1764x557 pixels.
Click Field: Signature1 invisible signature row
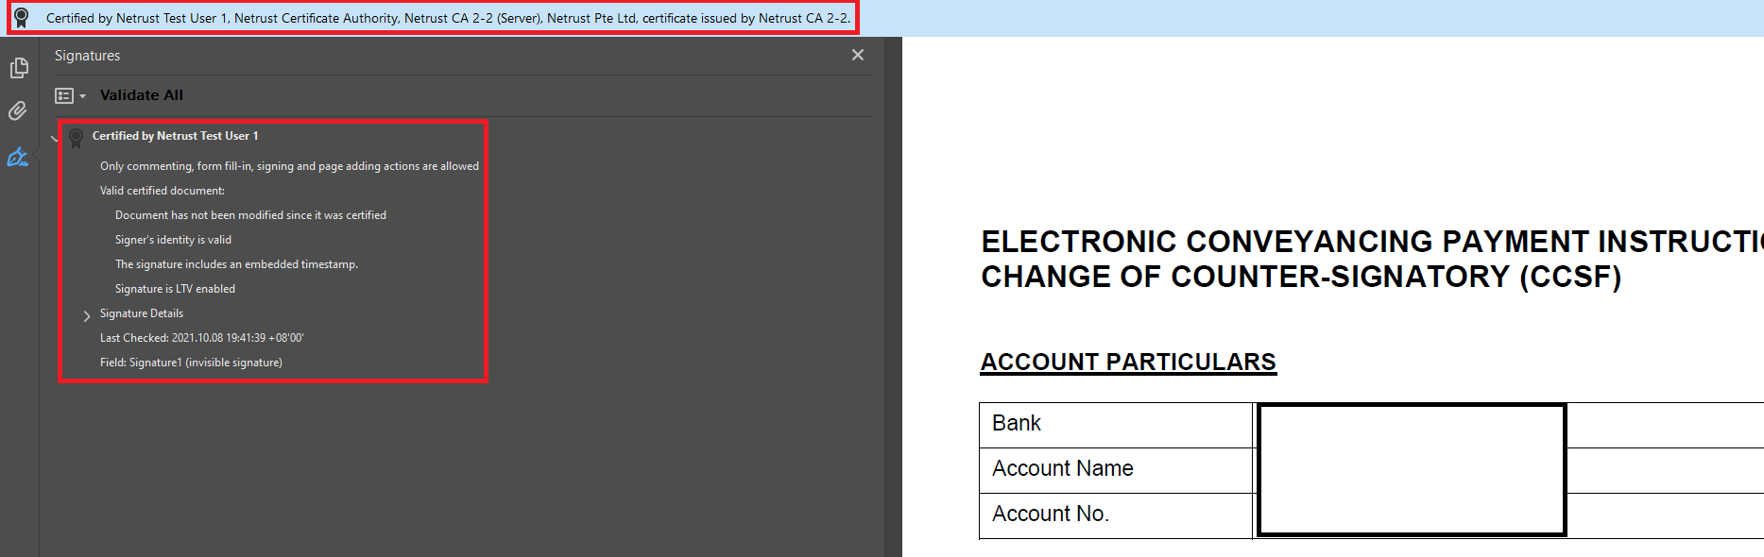tap(191, 363)
